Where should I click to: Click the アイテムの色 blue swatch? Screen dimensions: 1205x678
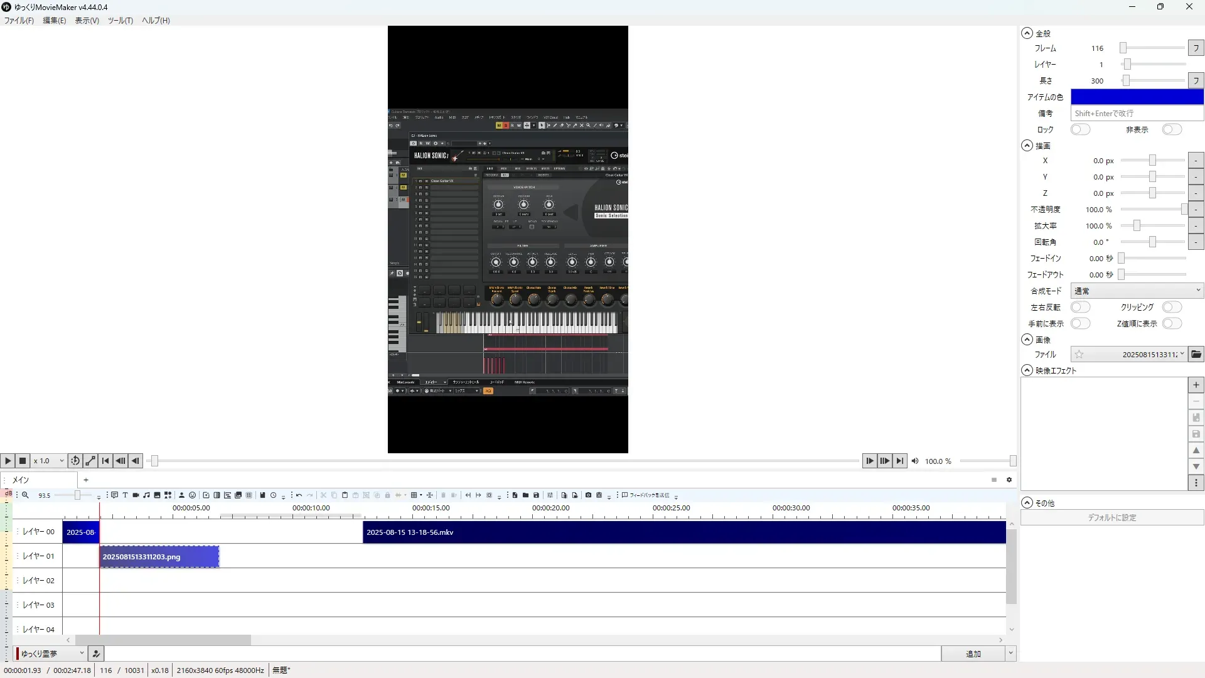click(x=1137, y=97)
